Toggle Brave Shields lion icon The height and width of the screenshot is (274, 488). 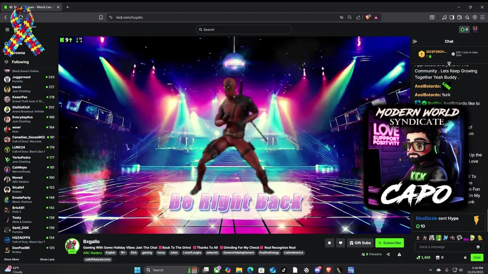368,17
